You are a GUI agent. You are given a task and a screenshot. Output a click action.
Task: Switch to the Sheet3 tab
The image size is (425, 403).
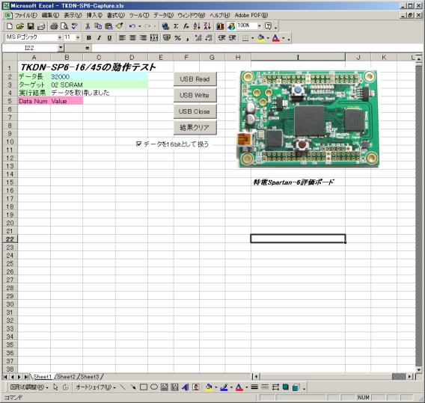tap(90, 377)
